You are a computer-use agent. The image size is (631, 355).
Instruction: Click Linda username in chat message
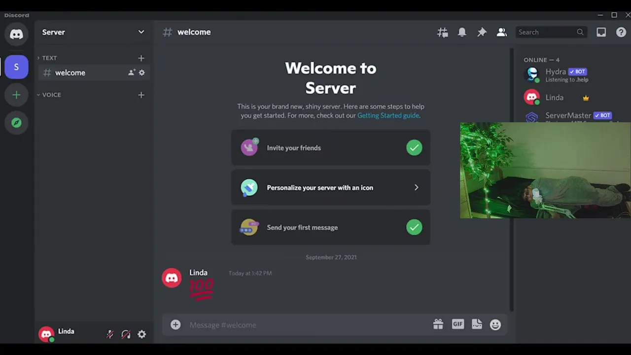[198, 273]
